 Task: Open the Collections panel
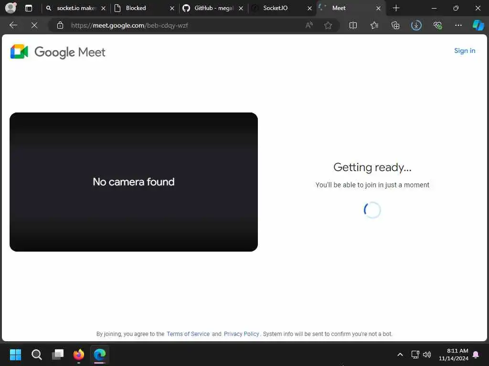click(x=395, y=25)
